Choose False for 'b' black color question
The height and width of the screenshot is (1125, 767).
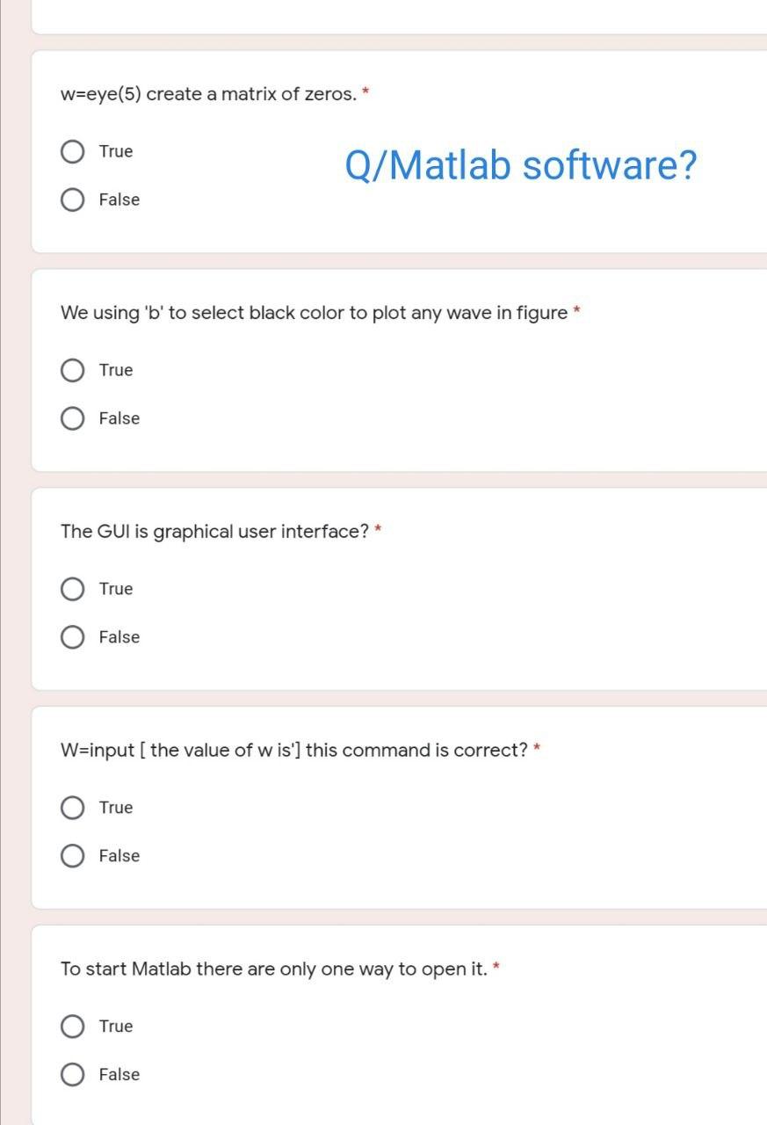[x=73, y=419]
